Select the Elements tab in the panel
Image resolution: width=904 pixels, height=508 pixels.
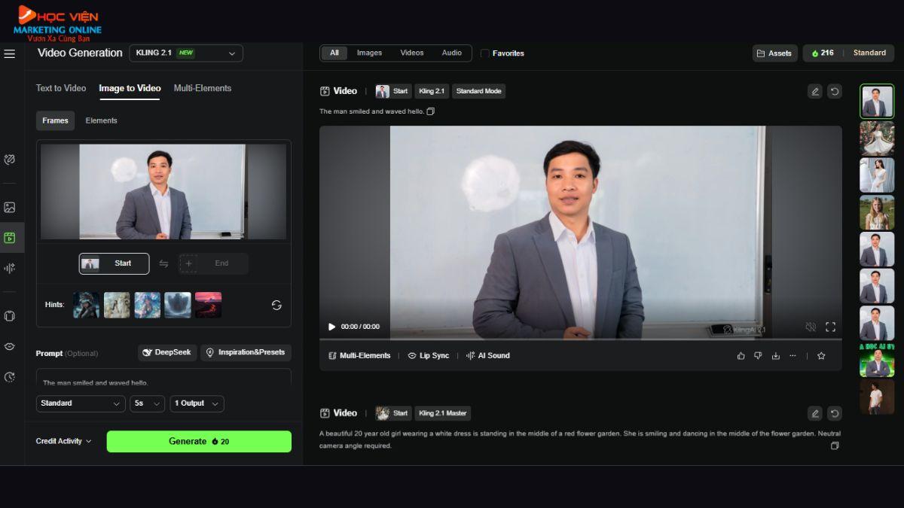coord(101,120)
